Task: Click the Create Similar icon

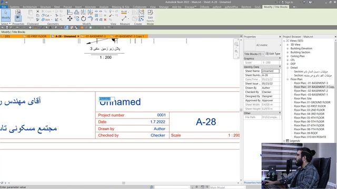Action: coord(141,19)
